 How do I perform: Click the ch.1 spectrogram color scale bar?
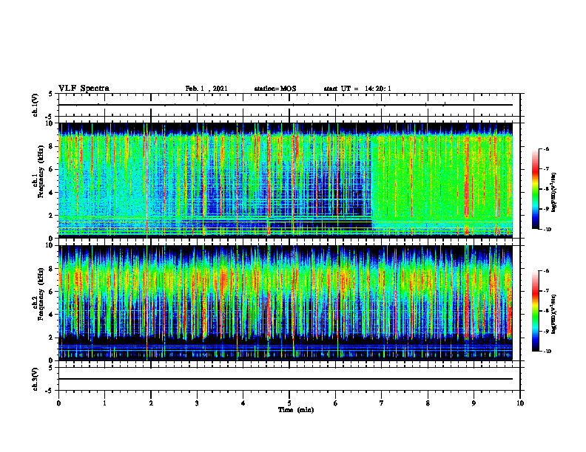point(535,189)
